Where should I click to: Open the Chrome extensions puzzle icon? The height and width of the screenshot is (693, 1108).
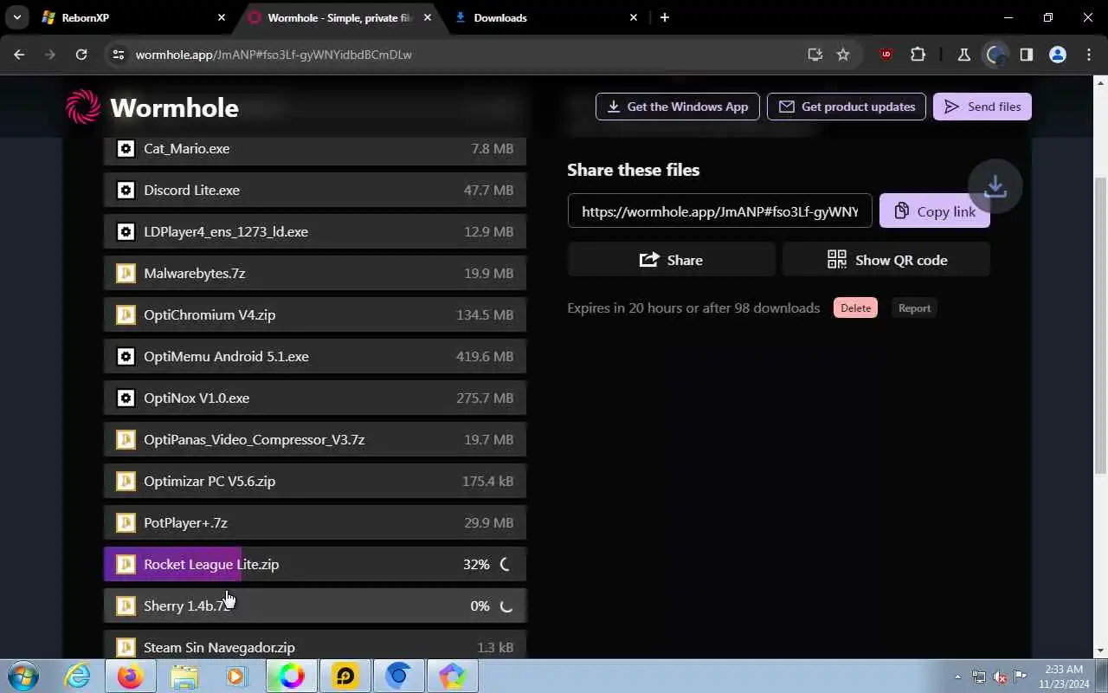point(918,55)
